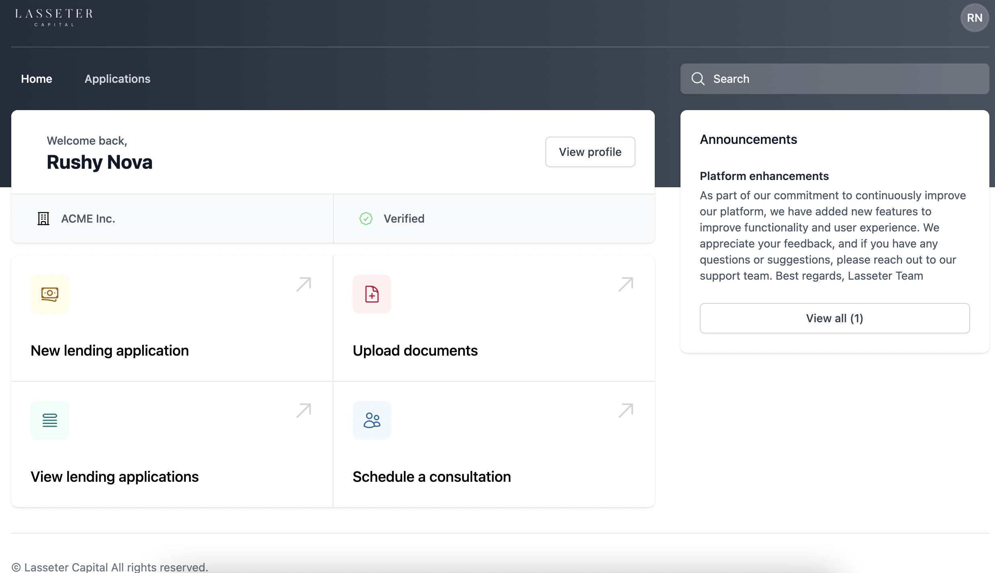The width and height of the screenshot is (995, 573).
Task: Click the banknote icon for new lending
Action: 50,294
